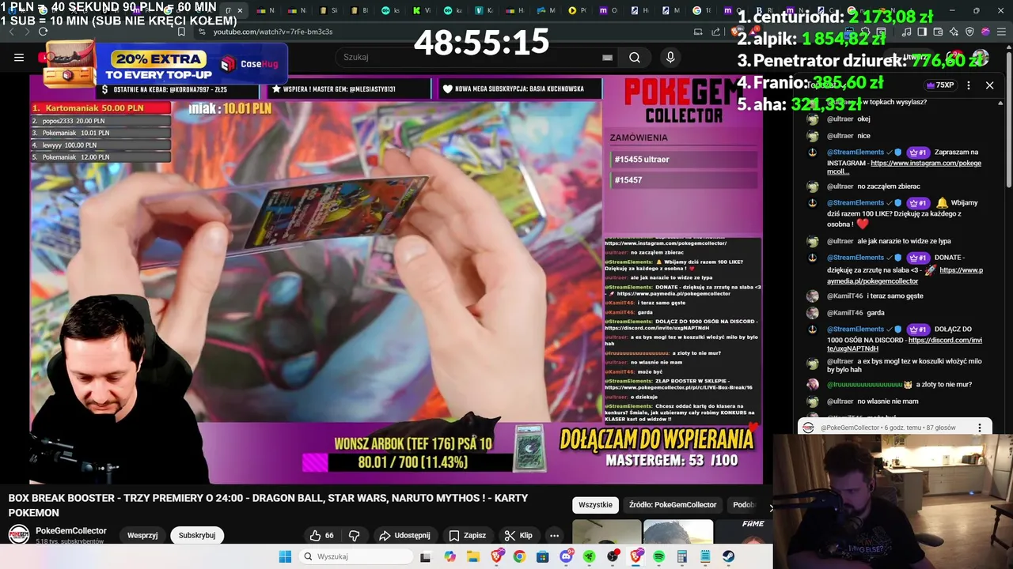Select the Wszystkie filter chip
Image resolution: width=1013 pixels, height=569 pixels.
[x=595, y=504]
